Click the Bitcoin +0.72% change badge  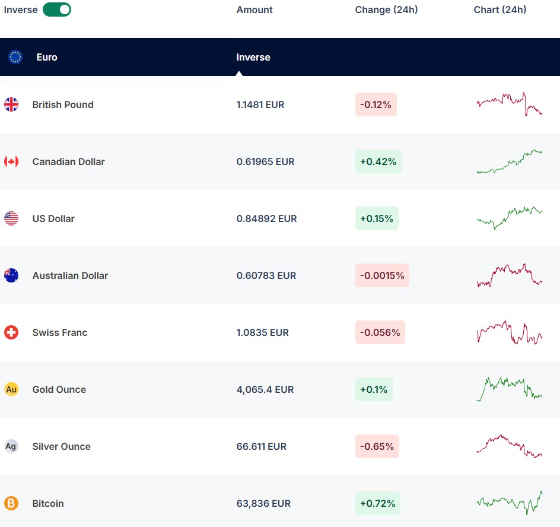[377, 503]
